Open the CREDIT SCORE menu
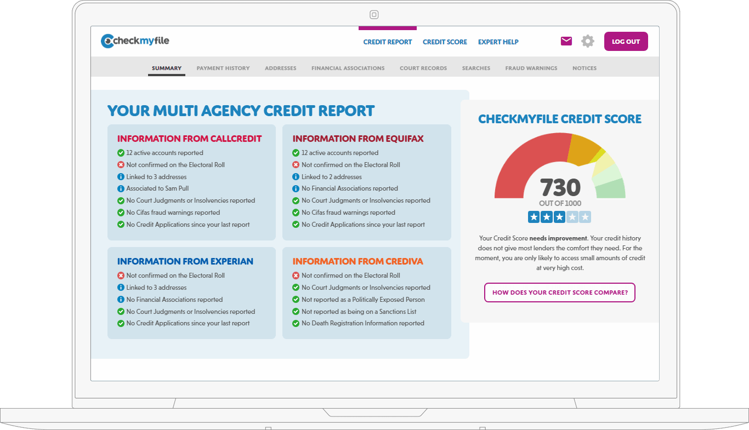 [x=445, y=42]
